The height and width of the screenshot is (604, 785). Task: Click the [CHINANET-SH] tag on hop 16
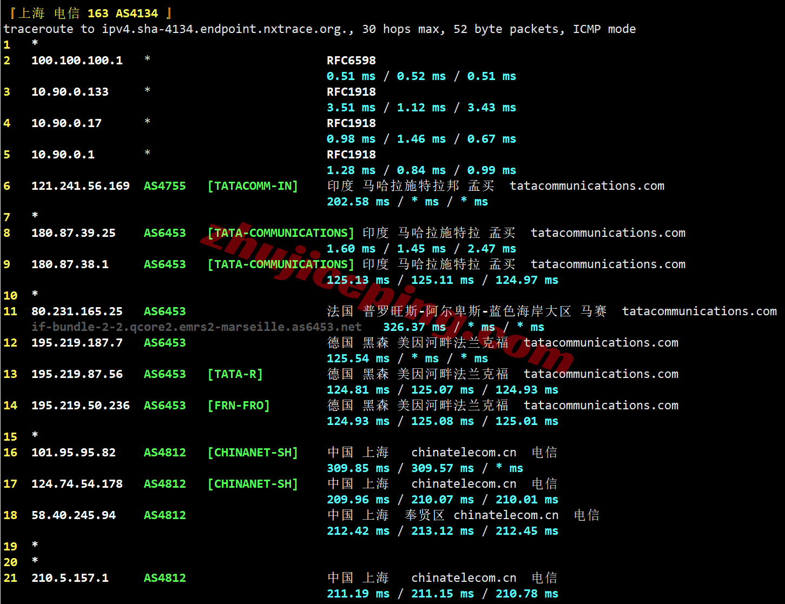coord(253,453)
